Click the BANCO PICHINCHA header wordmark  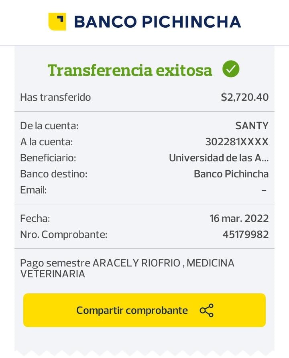click(x=157, y=22)
